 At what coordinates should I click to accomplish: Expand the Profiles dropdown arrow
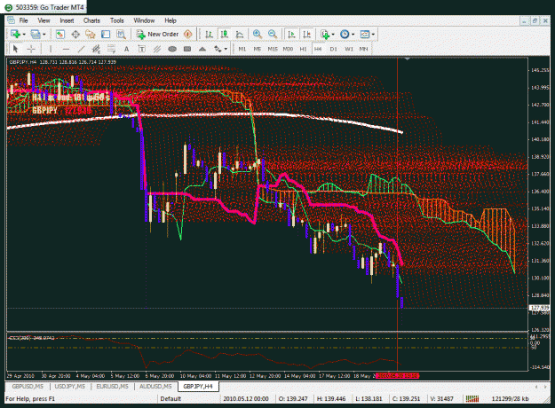(x=44, y=35)
